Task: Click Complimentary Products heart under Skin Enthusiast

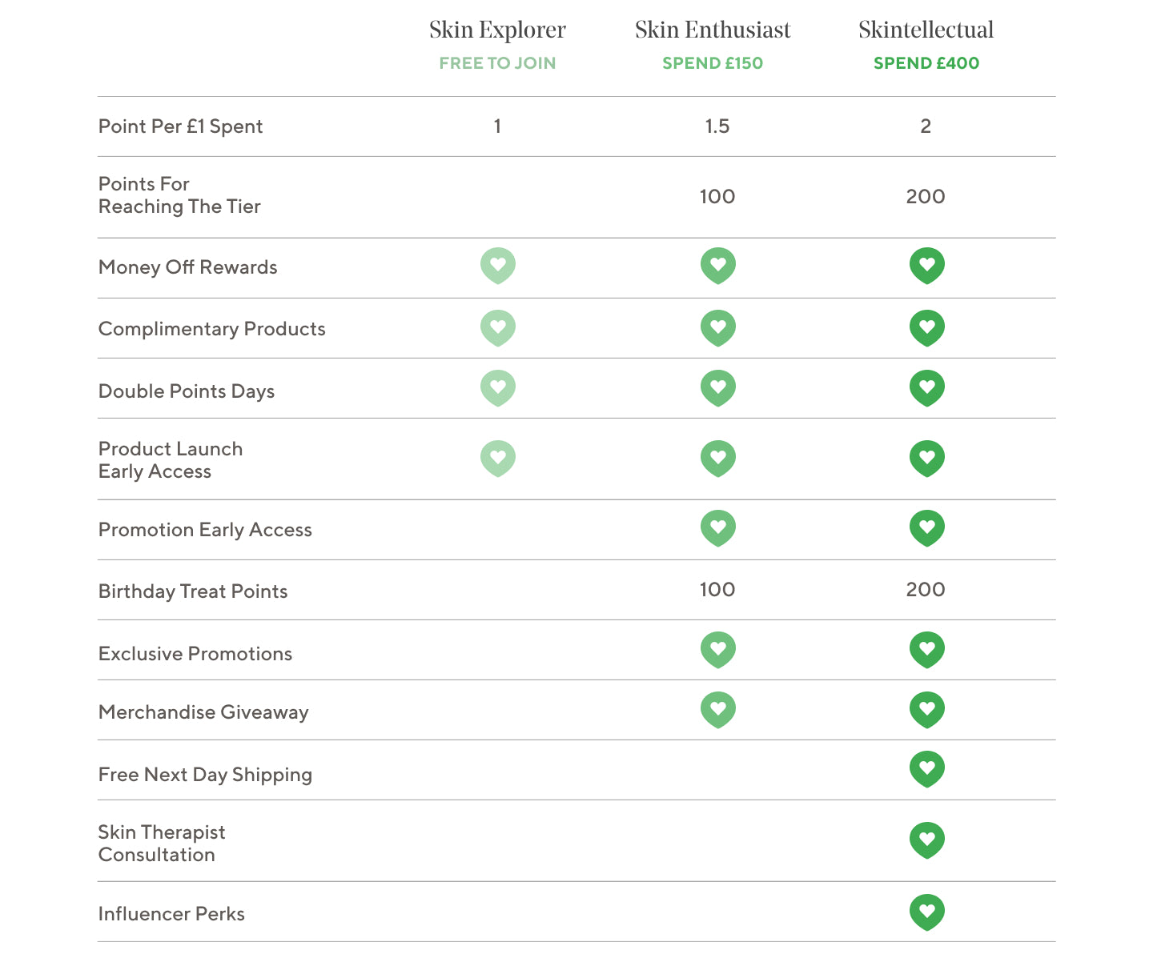Action: click(718, 328)
